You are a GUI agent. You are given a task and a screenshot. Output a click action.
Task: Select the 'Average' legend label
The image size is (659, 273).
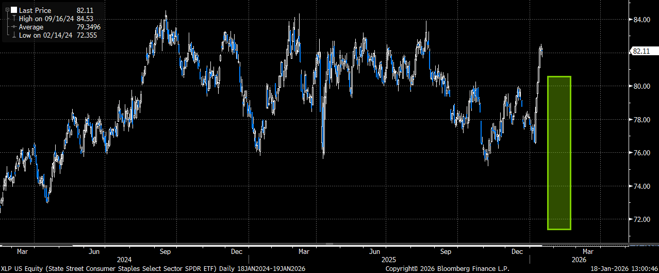click(32, 27)
